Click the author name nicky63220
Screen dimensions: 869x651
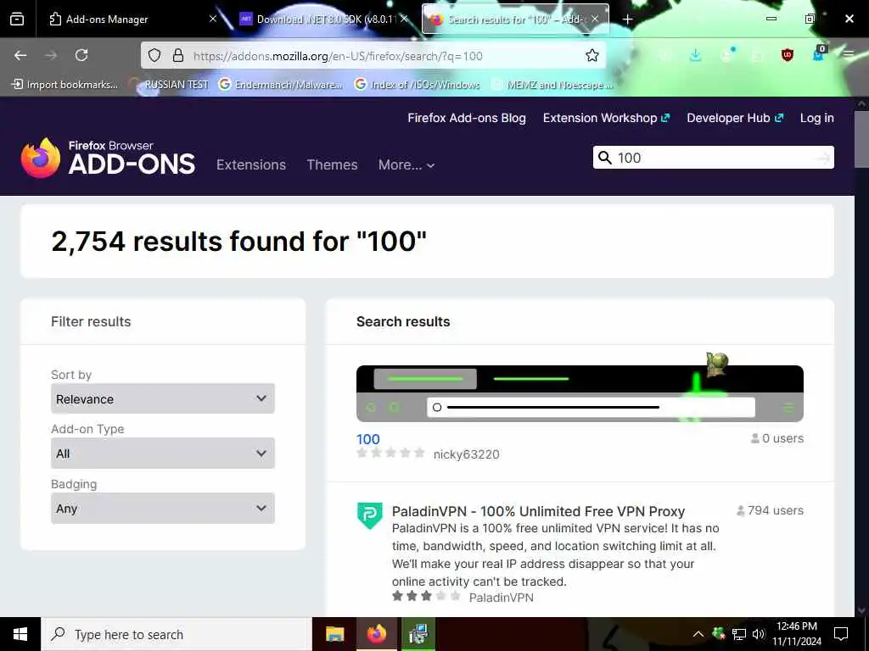tap(466, 454)
